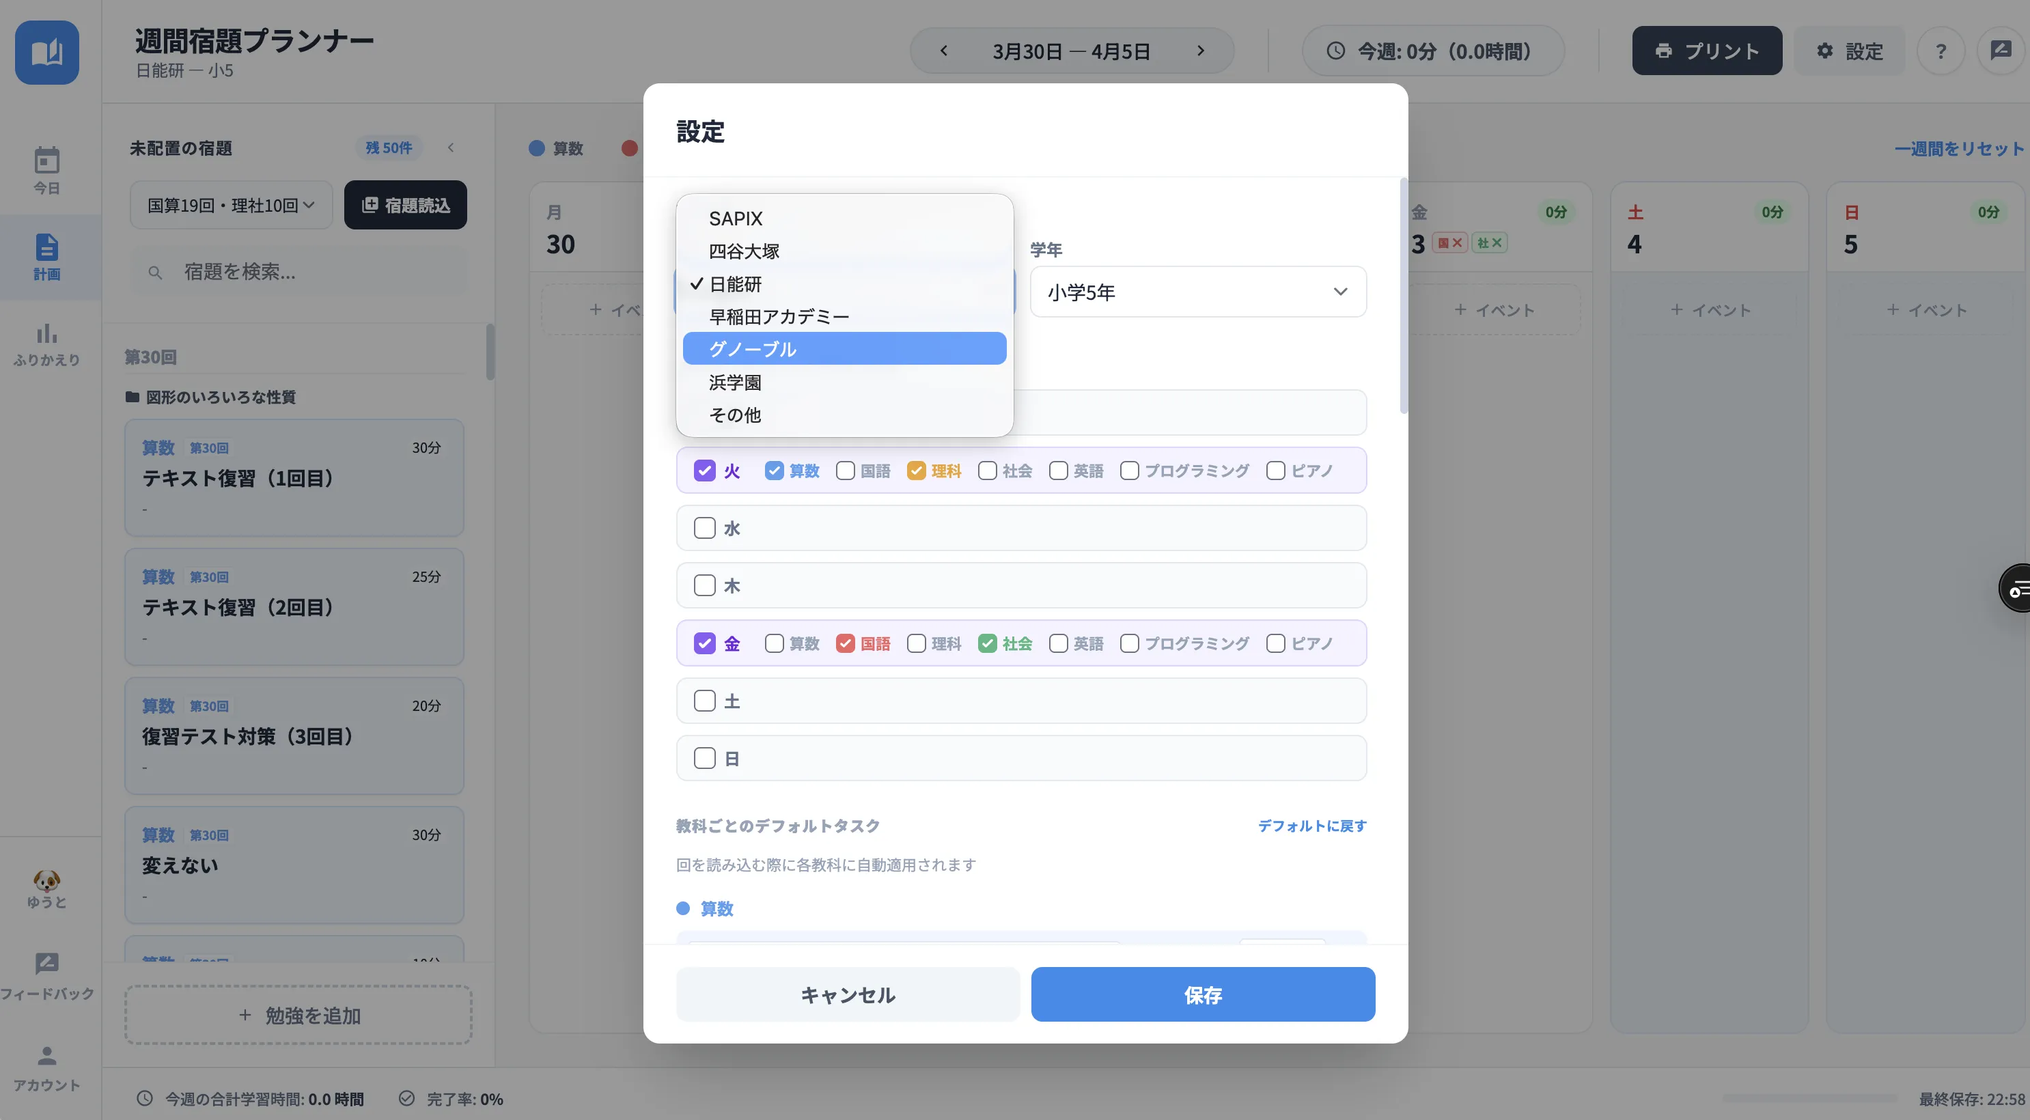Select SAPIX from the list
The height and width of the screenshot is (1120, 2030).
(844, 219)
